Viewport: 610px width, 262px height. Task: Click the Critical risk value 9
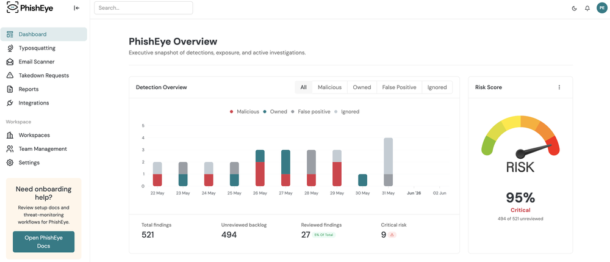(383, 235)
